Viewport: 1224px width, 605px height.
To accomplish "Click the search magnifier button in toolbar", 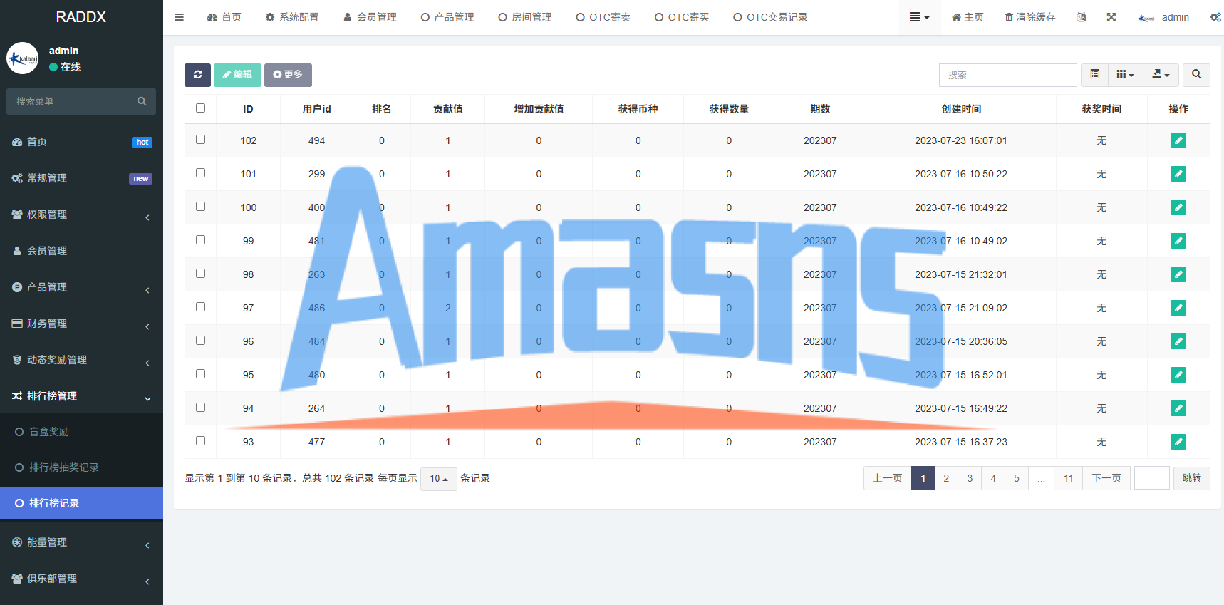I will click(x=1196, y=74).
